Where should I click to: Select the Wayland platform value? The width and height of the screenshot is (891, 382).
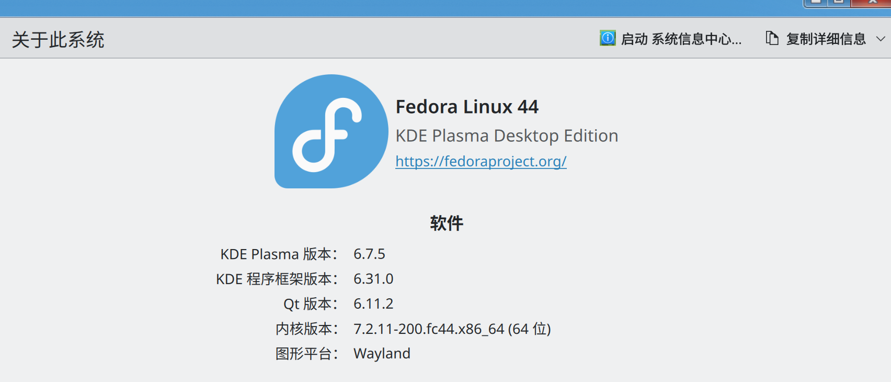382,354
